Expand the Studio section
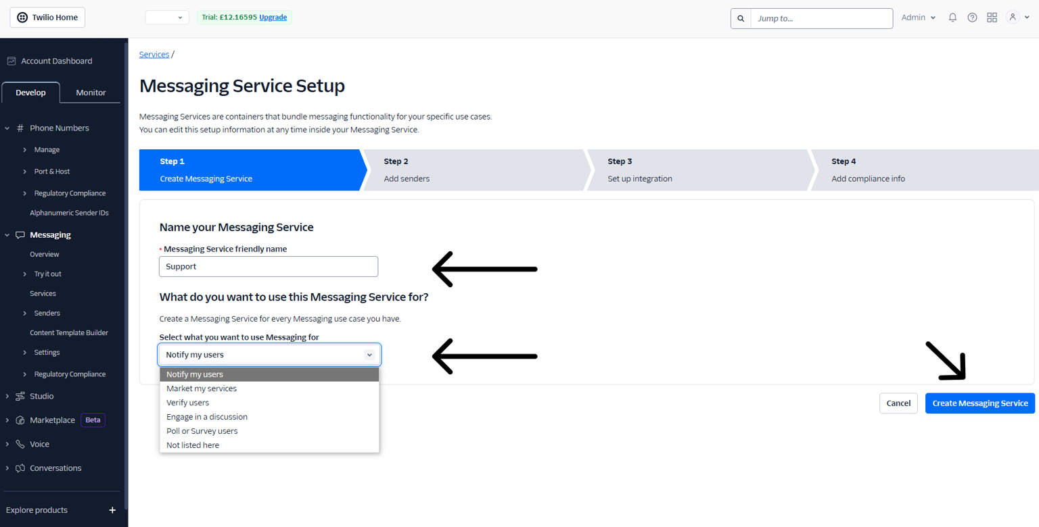 coord(7,397)
